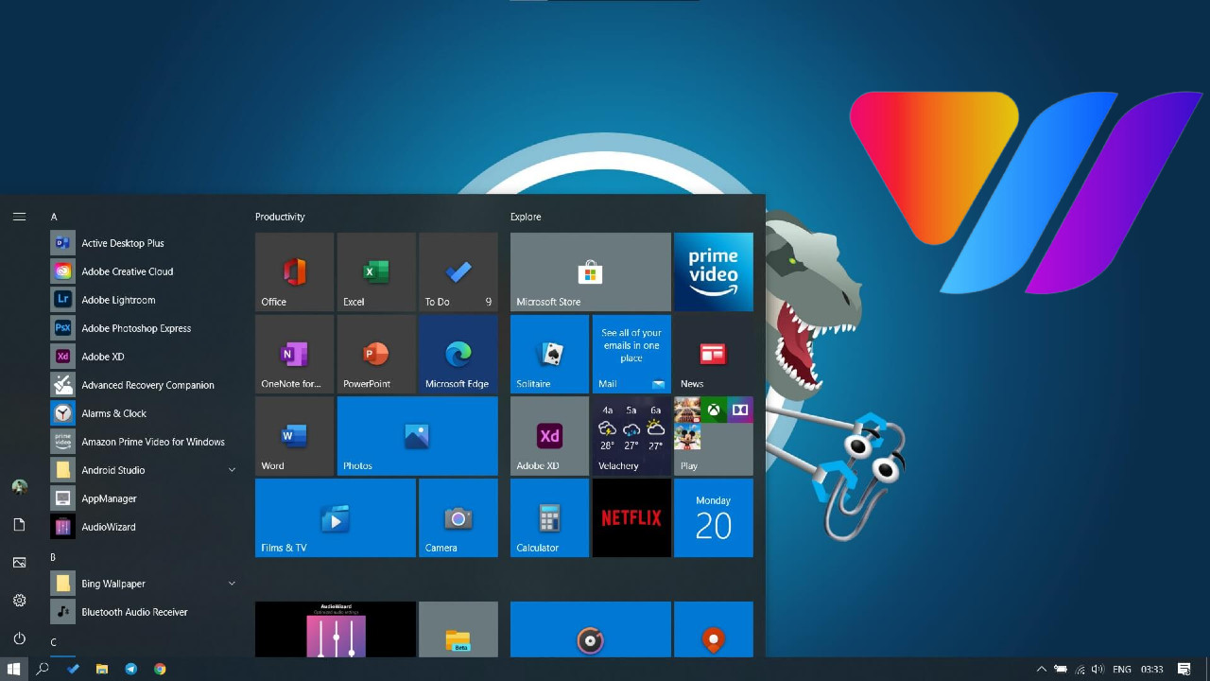Open the Groove Music tile

[591, 629]
